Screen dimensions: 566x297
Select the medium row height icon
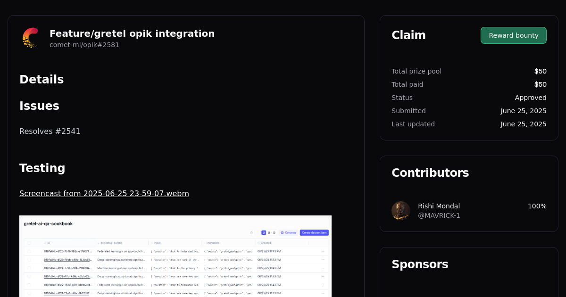tap(270, 232)
